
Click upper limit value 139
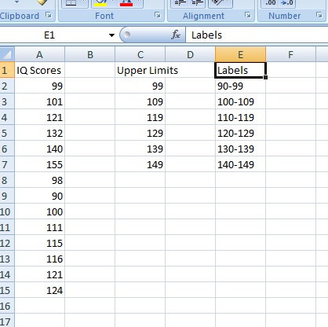[x=140, y=149]
